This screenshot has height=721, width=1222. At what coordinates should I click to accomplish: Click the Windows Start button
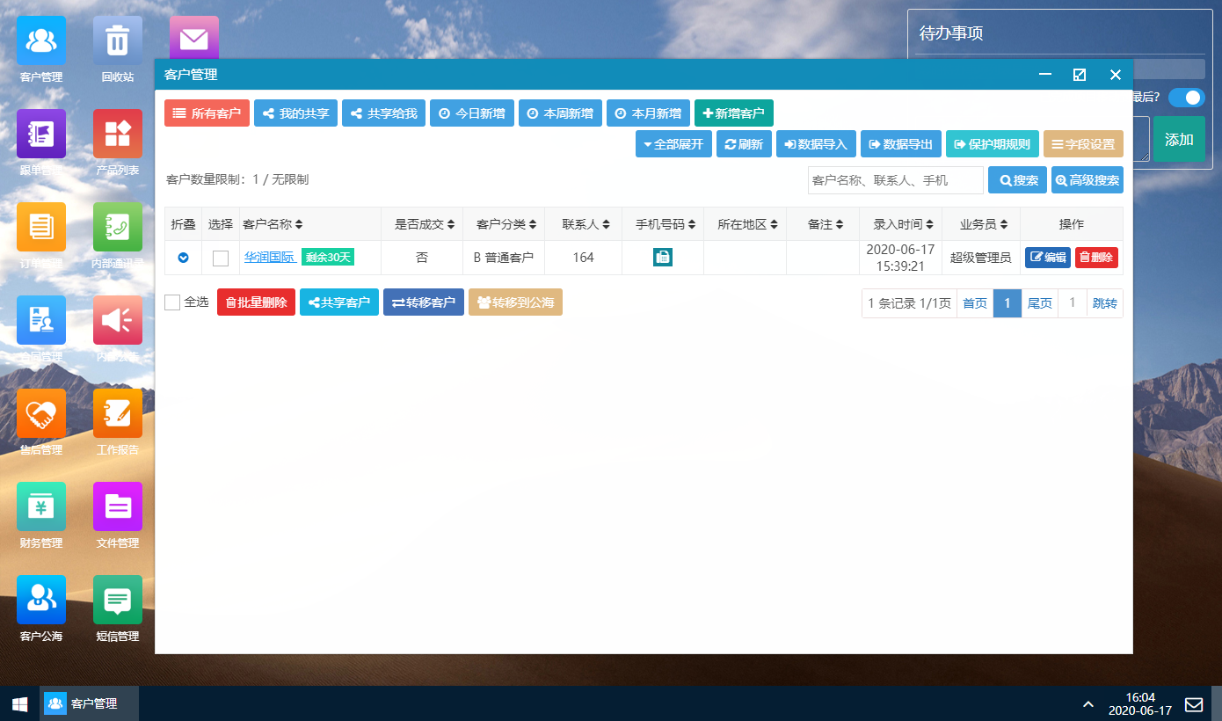pos(19,704)
